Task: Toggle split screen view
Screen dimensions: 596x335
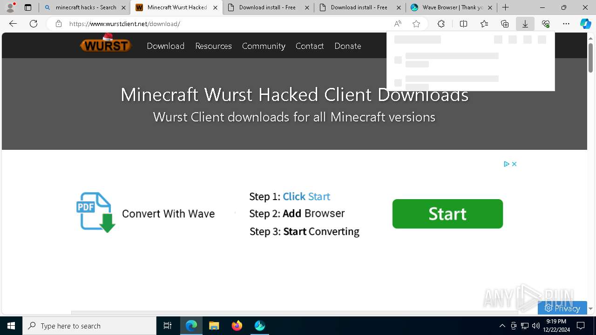Action: click(x=463, y=24)
